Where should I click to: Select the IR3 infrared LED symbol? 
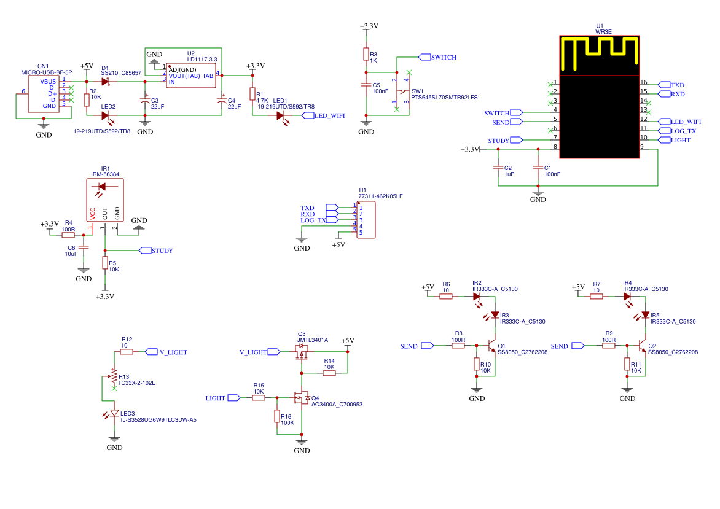492,315
